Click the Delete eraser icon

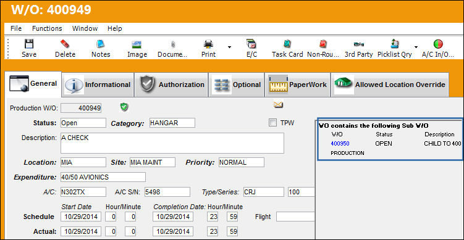click(65, 44)
